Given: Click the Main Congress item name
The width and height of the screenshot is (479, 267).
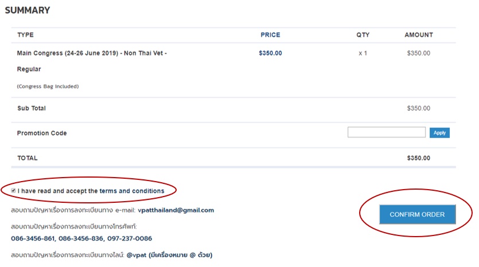Looking at the screenshot, I should click(x=92, y=61).
